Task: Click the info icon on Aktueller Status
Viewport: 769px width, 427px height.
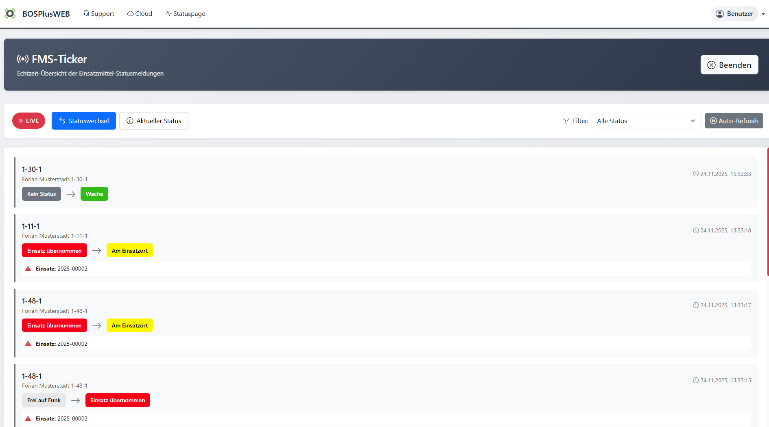Action: coord(130,121)
